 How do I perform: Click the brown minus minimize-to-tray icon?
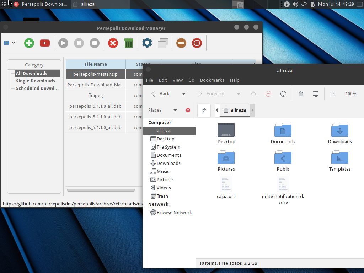pyautogui.click(x=181, y=43)
